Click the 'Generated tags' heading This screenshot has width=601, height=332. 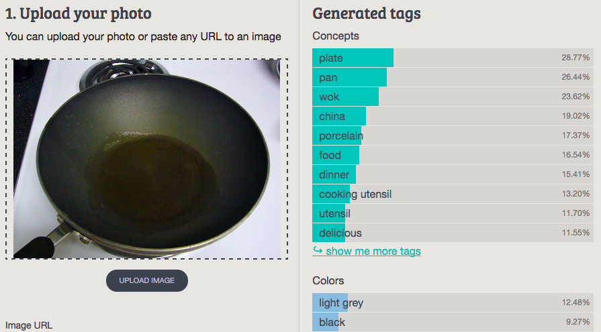pyautogui.click(x=367, y=13)
